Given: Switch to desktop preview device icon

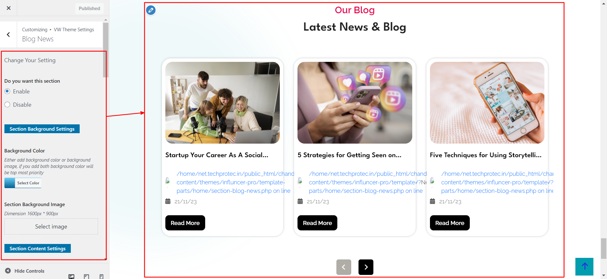Looking at the screenshot, I should (x=71, y=276).
